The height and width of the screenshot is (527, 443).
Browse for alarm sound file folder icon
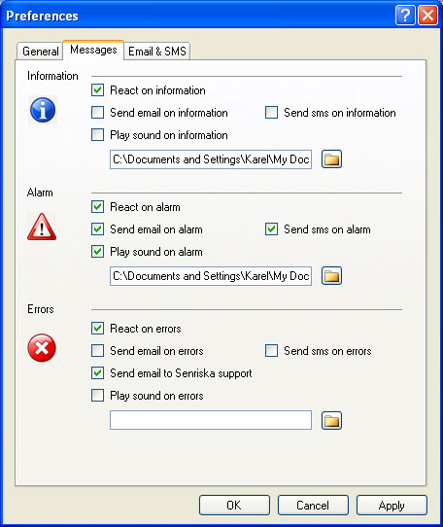pyautogui.click(x=331, y=276)
